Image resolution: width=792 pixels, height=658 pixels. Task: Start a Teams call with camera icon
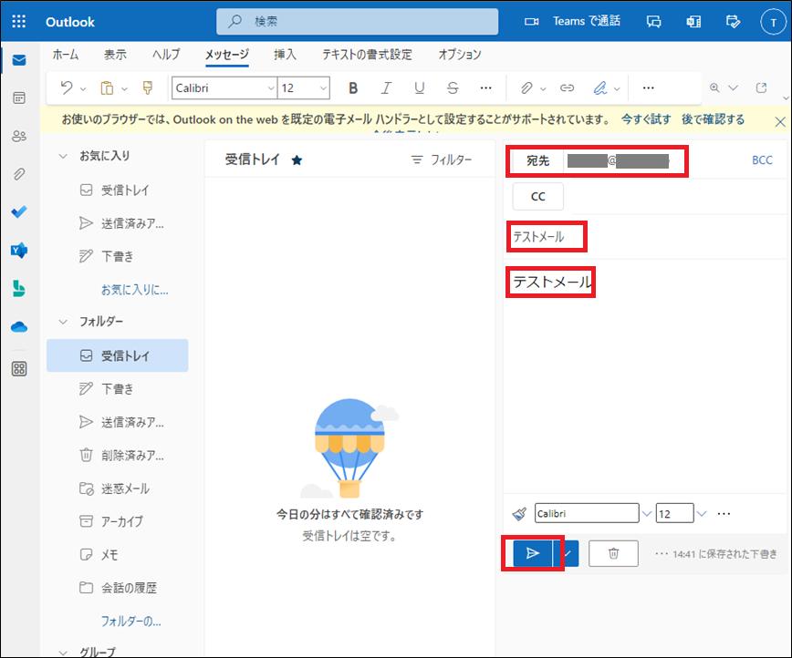coord(531,22)
